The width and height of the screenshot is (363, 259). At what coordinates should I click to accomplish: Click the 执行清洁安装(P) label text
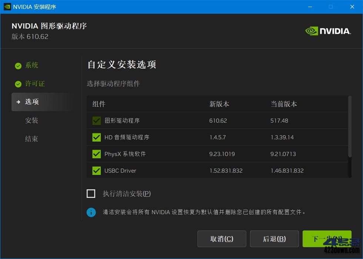click(127, 194)
